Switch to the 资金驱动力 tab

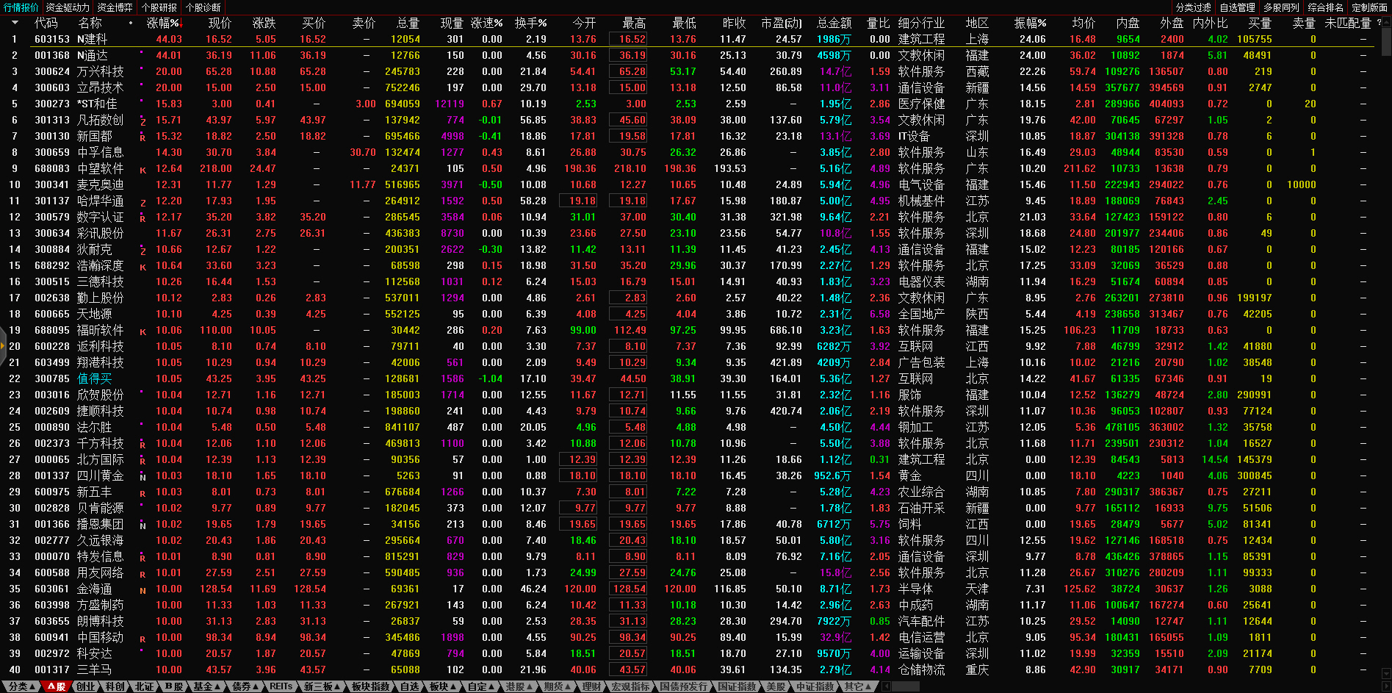coord(68,7)
